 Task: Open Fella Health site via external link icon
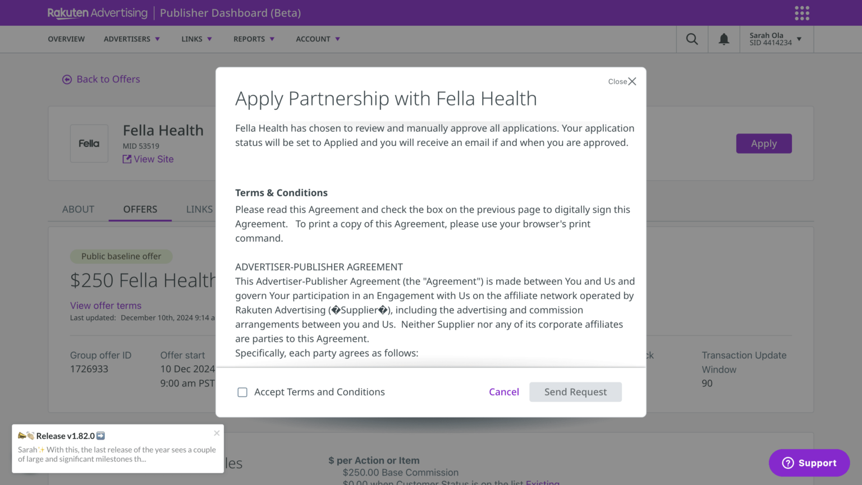127,159
